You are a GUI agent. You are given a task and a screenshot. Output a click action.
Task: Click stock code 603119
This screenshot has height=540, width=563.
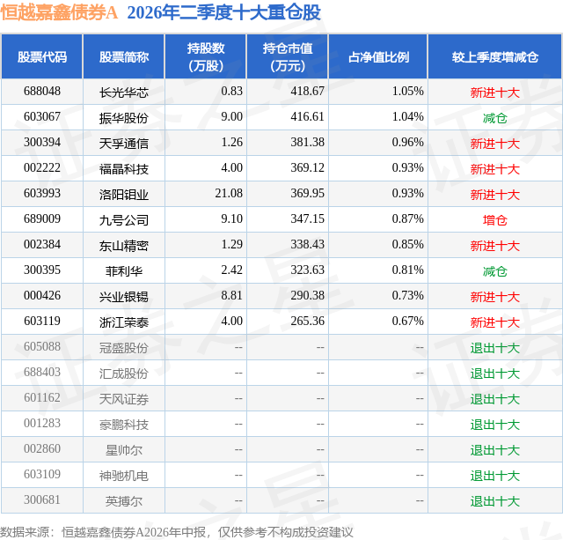(x=42, y=321)
